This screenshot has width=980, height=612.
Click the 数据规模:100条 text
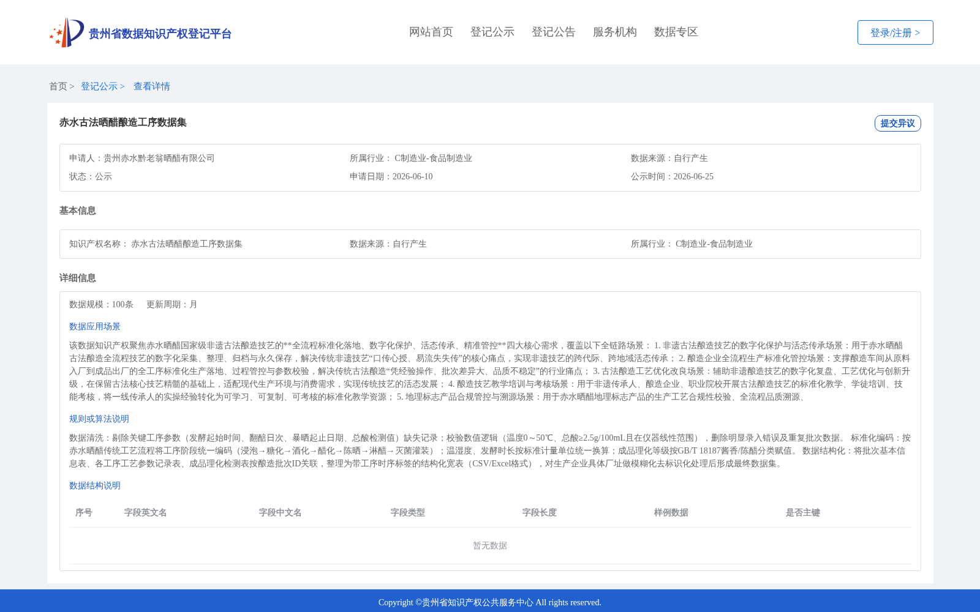coord(102,304)
